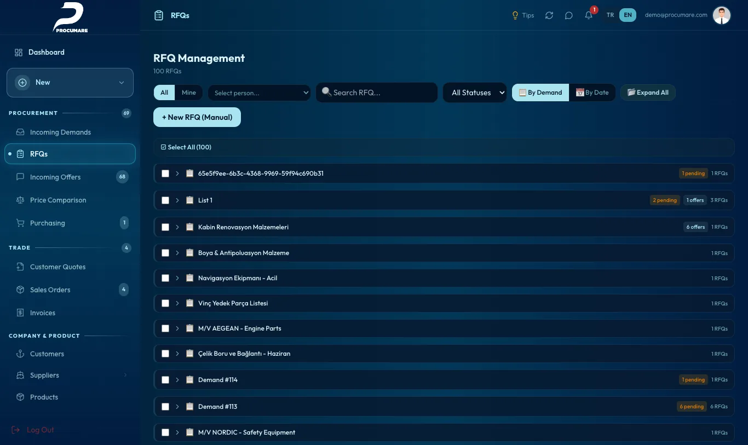Click the user avatar picture
This screenshot has width=748, height=445.
tap(722, 15)
